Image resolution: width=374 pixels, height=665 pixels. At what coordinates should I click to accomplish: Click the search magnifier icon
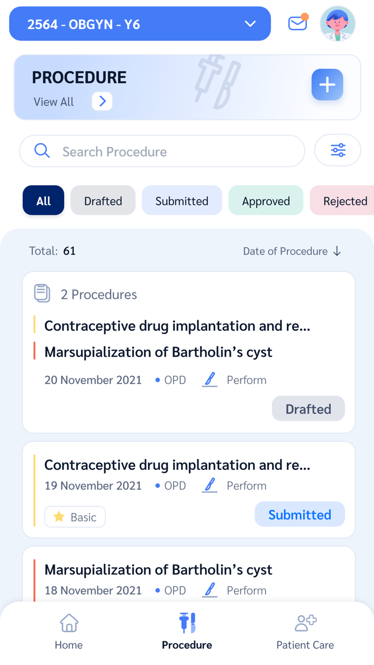click(42, 151)
